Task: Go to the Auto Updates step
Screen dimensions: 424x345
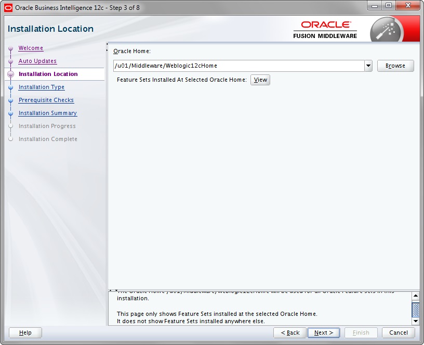Action: coord(37,61)
